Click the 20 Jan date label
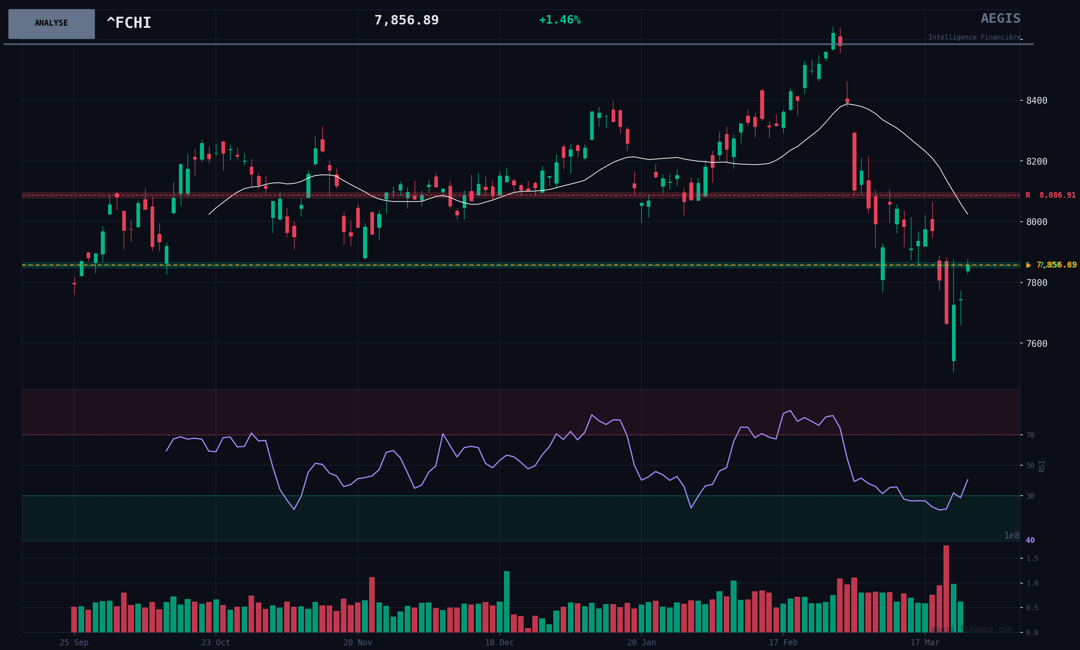The width and height of the screenshot is (1080, 650). (x=641, y=643)
